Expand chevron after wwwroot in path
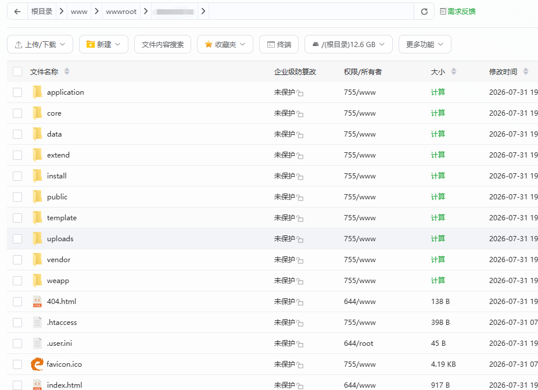The width and height of the screenshot is (538, 390). point(146,11)
